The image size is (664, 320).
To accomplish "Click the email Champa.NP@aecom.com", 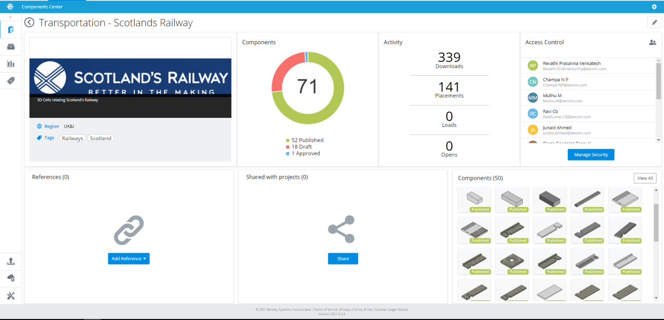I will (x=565, y=85).
